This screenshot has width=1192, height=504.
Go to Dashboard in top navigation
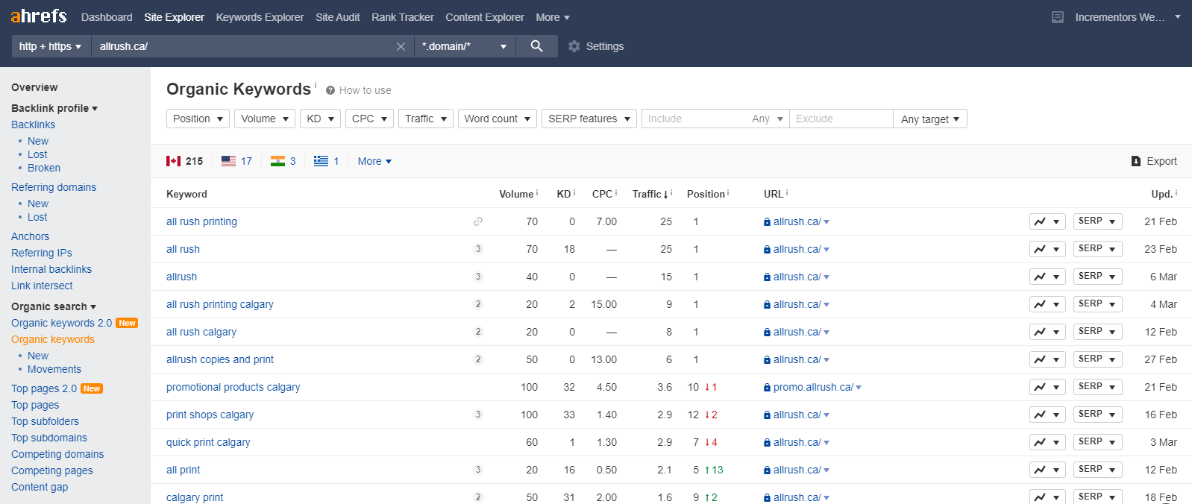(107, 17)
